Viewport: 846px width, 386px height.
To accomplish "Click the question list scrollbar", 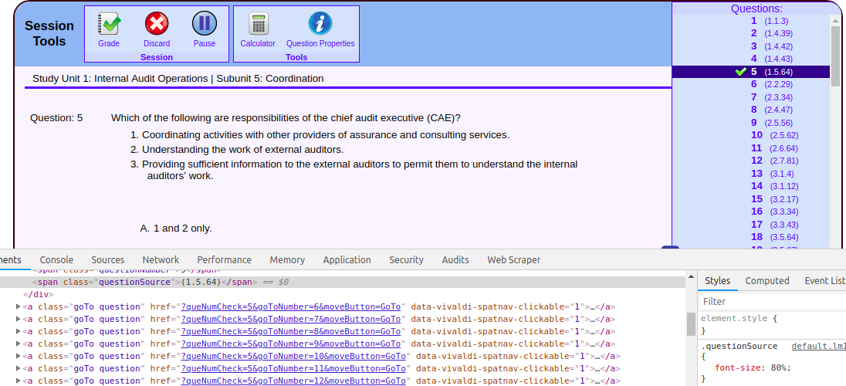I will coord(835,54).
